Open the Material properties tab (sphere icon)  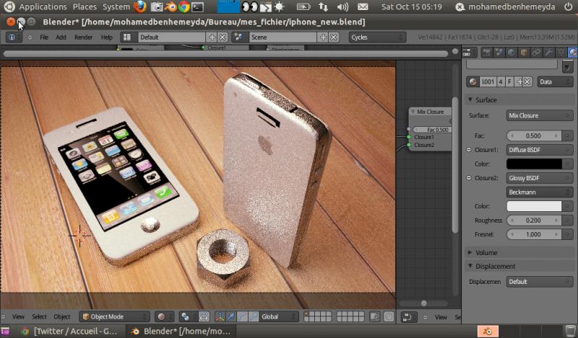coord(572,53)
